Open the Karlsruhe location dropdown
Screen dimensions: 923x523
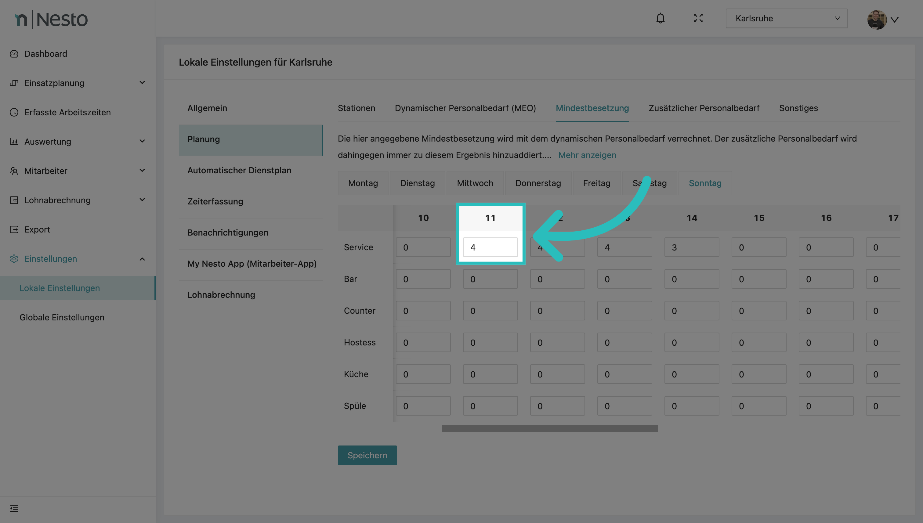[786, 18]
